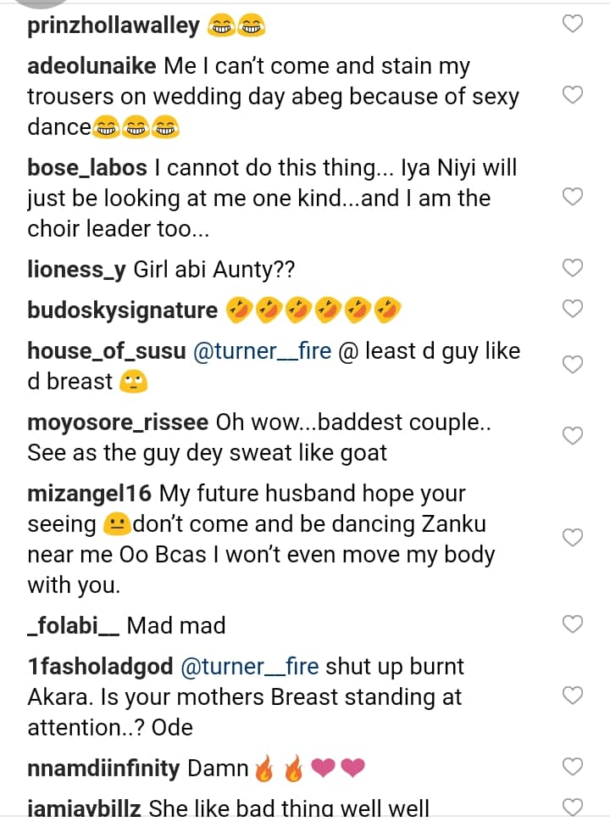Toggle like on _folabi__'s Mad mad comment
The width and height of the screenshot is (610, 822).
574,625
